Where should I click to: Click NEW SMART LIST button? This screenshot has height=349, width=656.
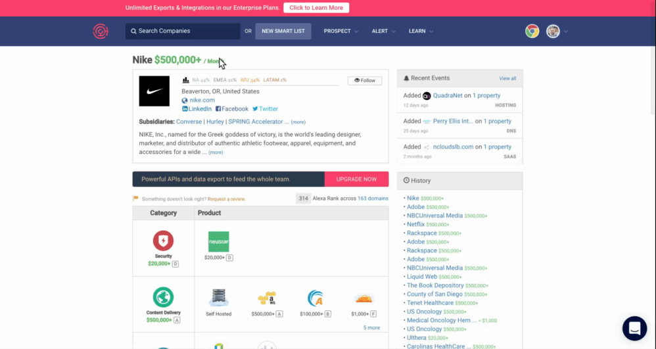283,32
